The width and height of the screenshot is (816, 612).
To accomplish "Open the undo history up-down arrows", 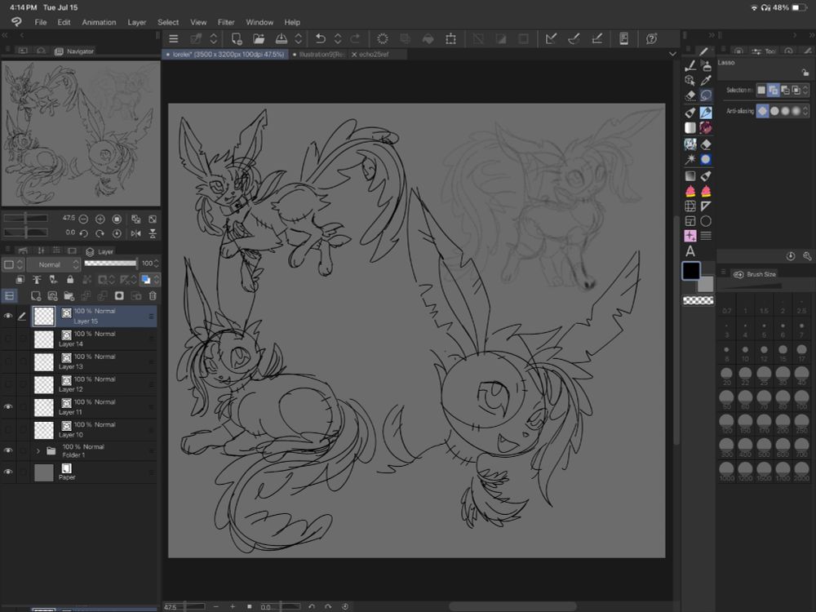I will pos(338,39).
